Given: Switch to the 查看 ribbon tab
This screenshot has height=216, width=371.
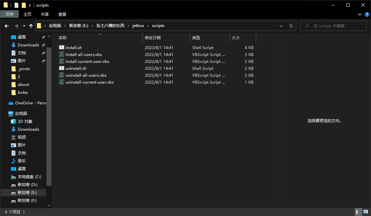Looking at the screenshot, I should pos(62,14).
